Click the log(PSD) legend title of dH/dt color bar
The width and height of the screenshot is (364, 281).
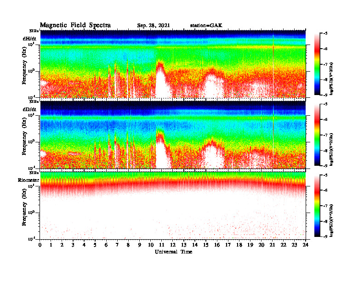click(x=331, y=79)
